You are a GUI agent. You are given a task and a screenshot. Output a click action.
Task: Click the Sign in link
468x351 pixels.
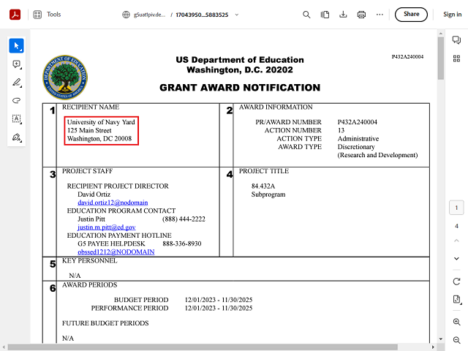pos(452,14)
